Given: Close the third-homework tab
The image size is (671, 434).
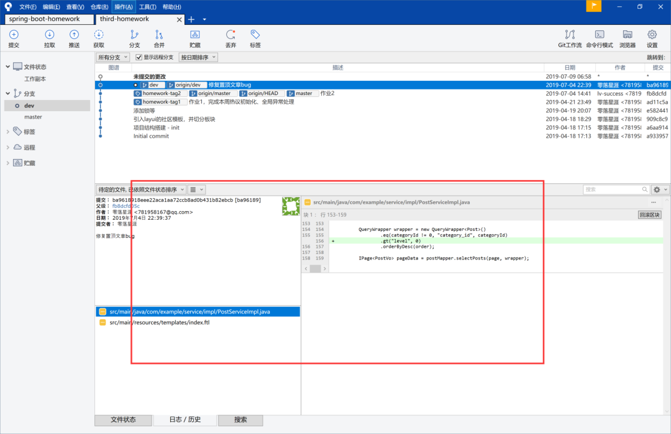Looking at the screenshot, I should click(180, 20).
